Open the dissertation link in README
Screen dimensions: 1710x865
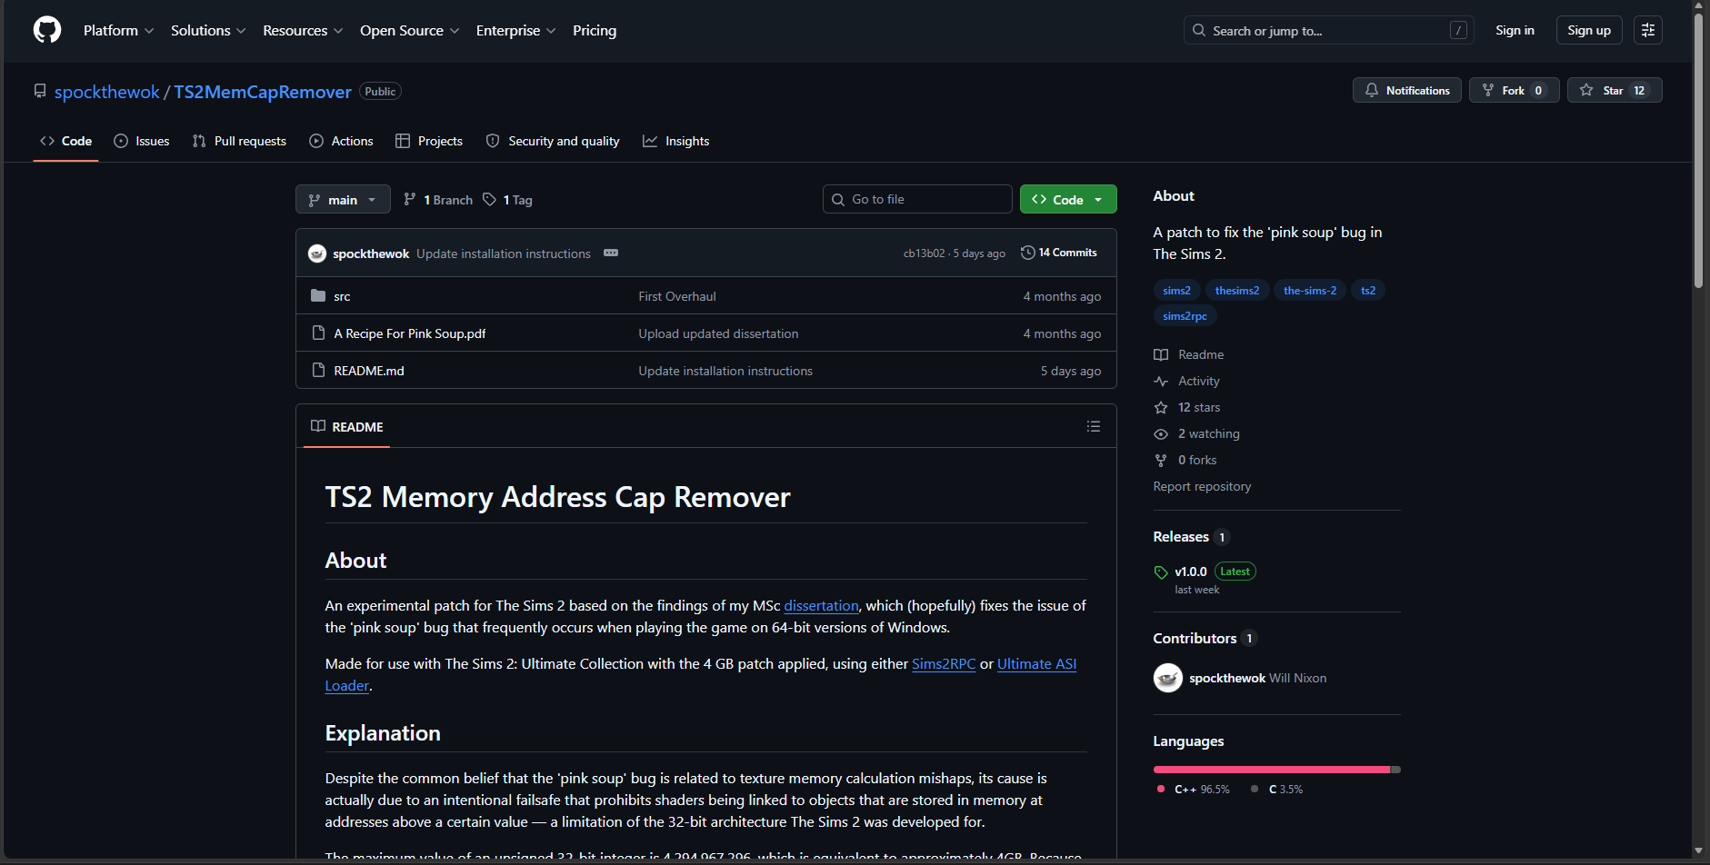[x=821, y=605]
